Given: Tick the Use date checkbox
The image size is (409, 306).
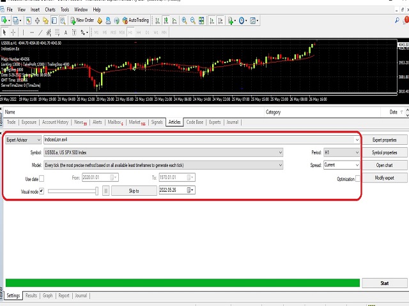Looking at the screenshot, I should pyautogui.click(x=42, y=178).
